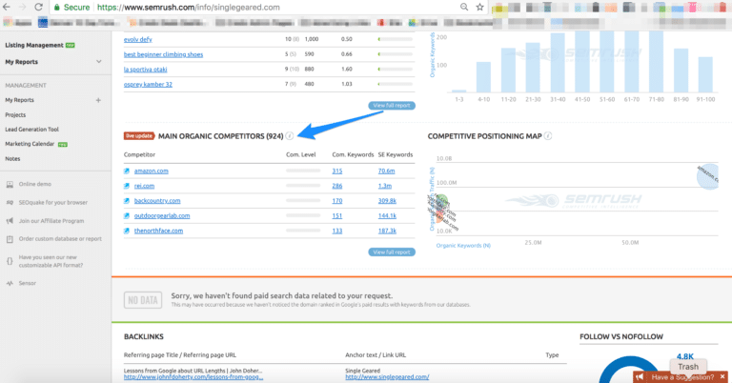Click SE keywords 144.1k for outdoorgearlab.com
This screenshot has height=383, width=732.
388,215
